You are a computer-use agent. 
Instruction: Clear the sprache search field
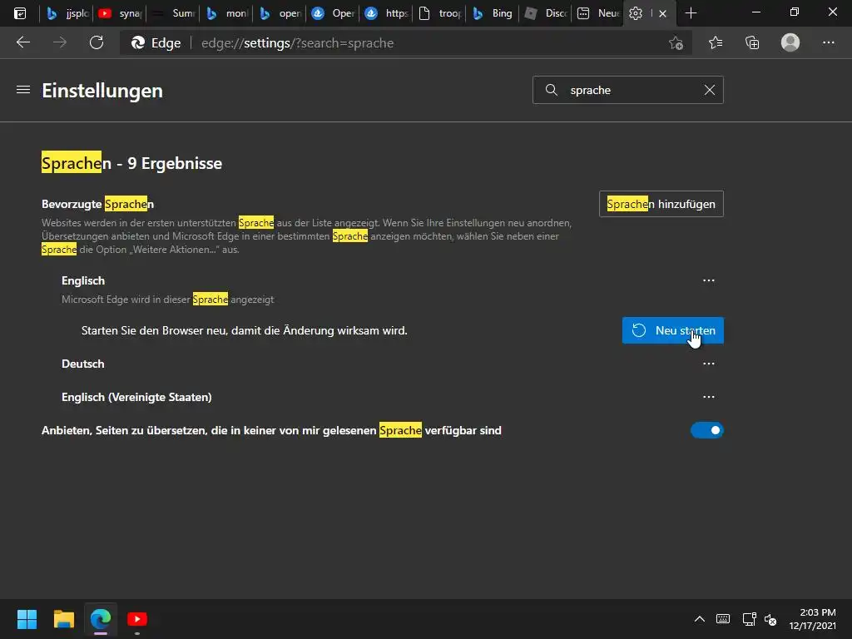coord(710,90)
